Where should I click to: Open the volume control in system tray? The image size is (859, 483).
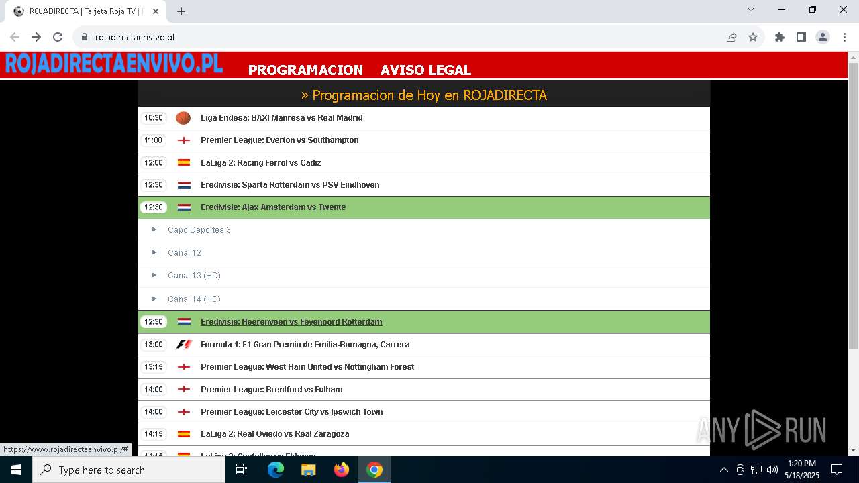pos(772,470)
